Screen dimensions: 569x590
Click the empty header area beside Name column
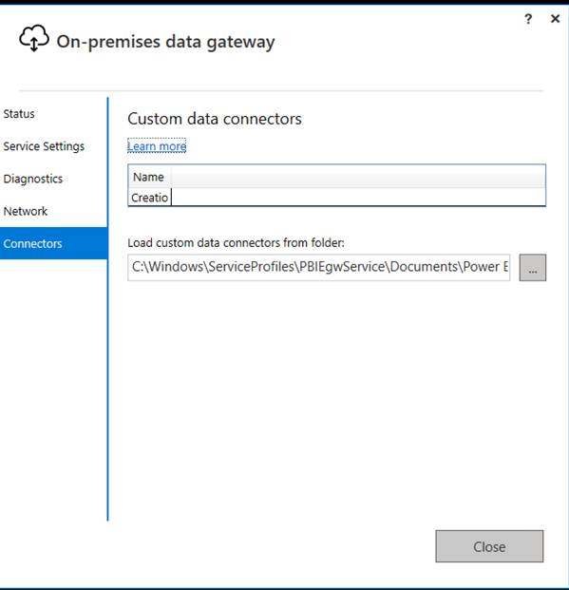click(358, 177)
